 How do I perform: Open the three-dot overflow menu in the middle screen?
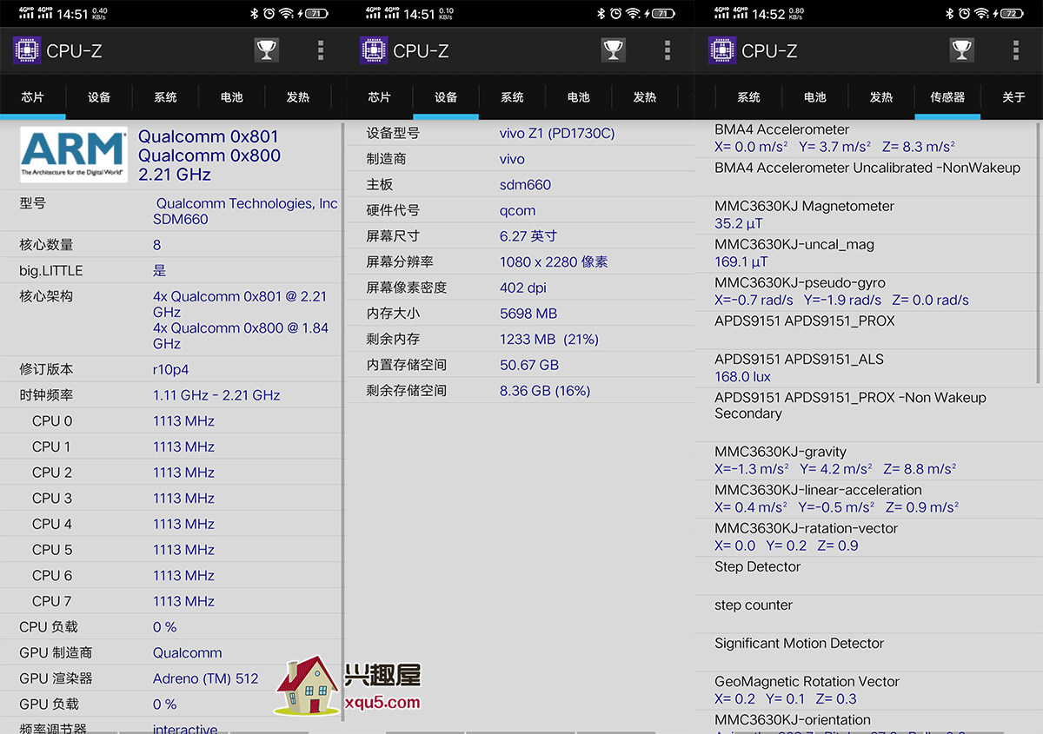[x=668, y=50]
